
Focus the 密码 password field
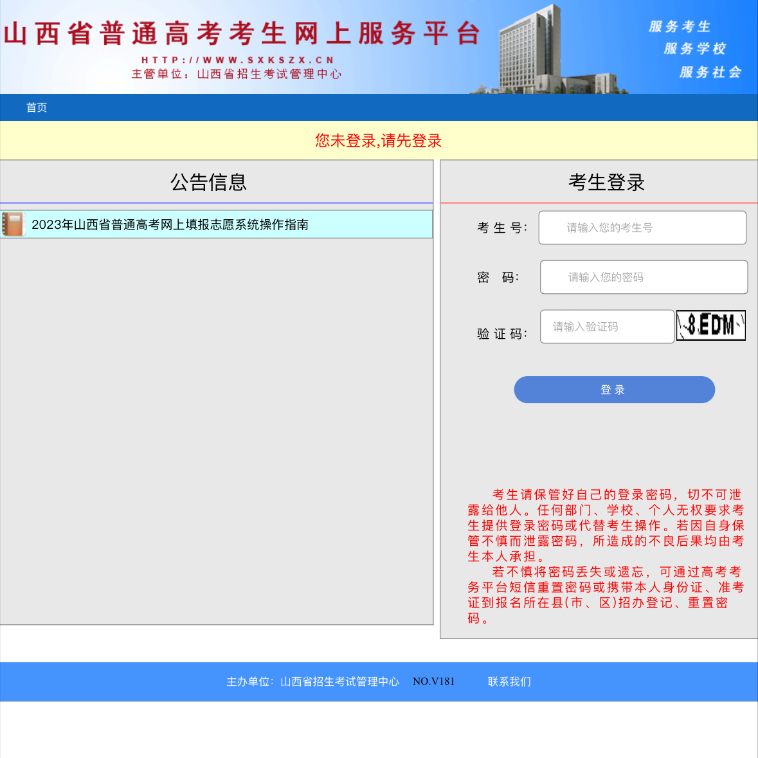point(643,277)
